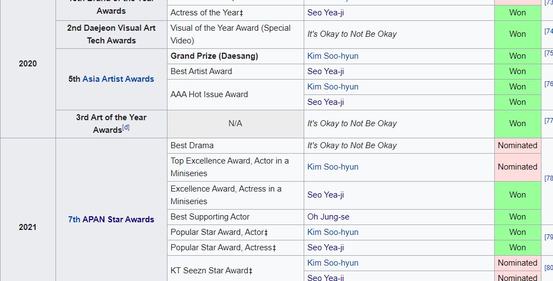Click 'Excellence Award, Actress in a Miniseries' cell

pos(235,195)
